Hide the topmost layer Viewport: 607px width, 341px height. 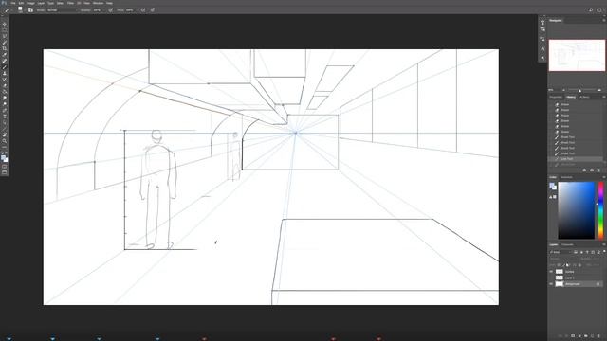click(x=551, y=272)
